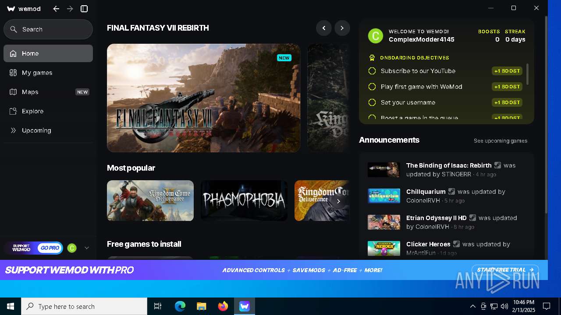Go forward with the right arrow
Screen dimensions: 561x315
point(70,9)
